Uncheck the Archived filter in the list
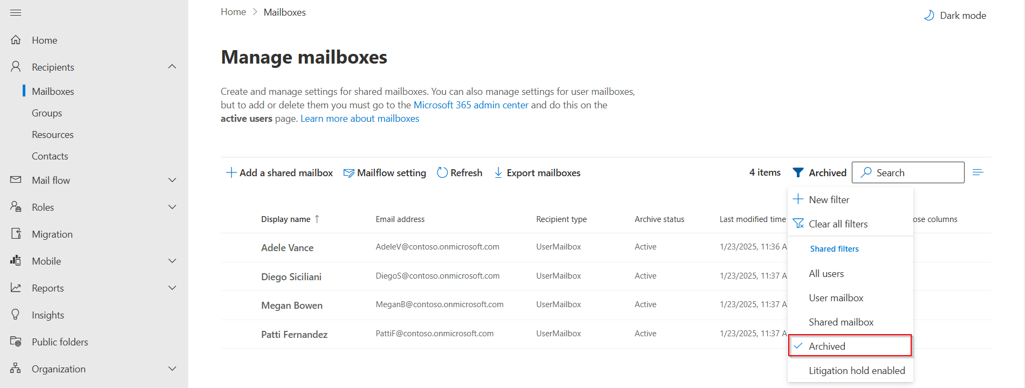This screenshot has height=388, width=1025. point(826,346)
